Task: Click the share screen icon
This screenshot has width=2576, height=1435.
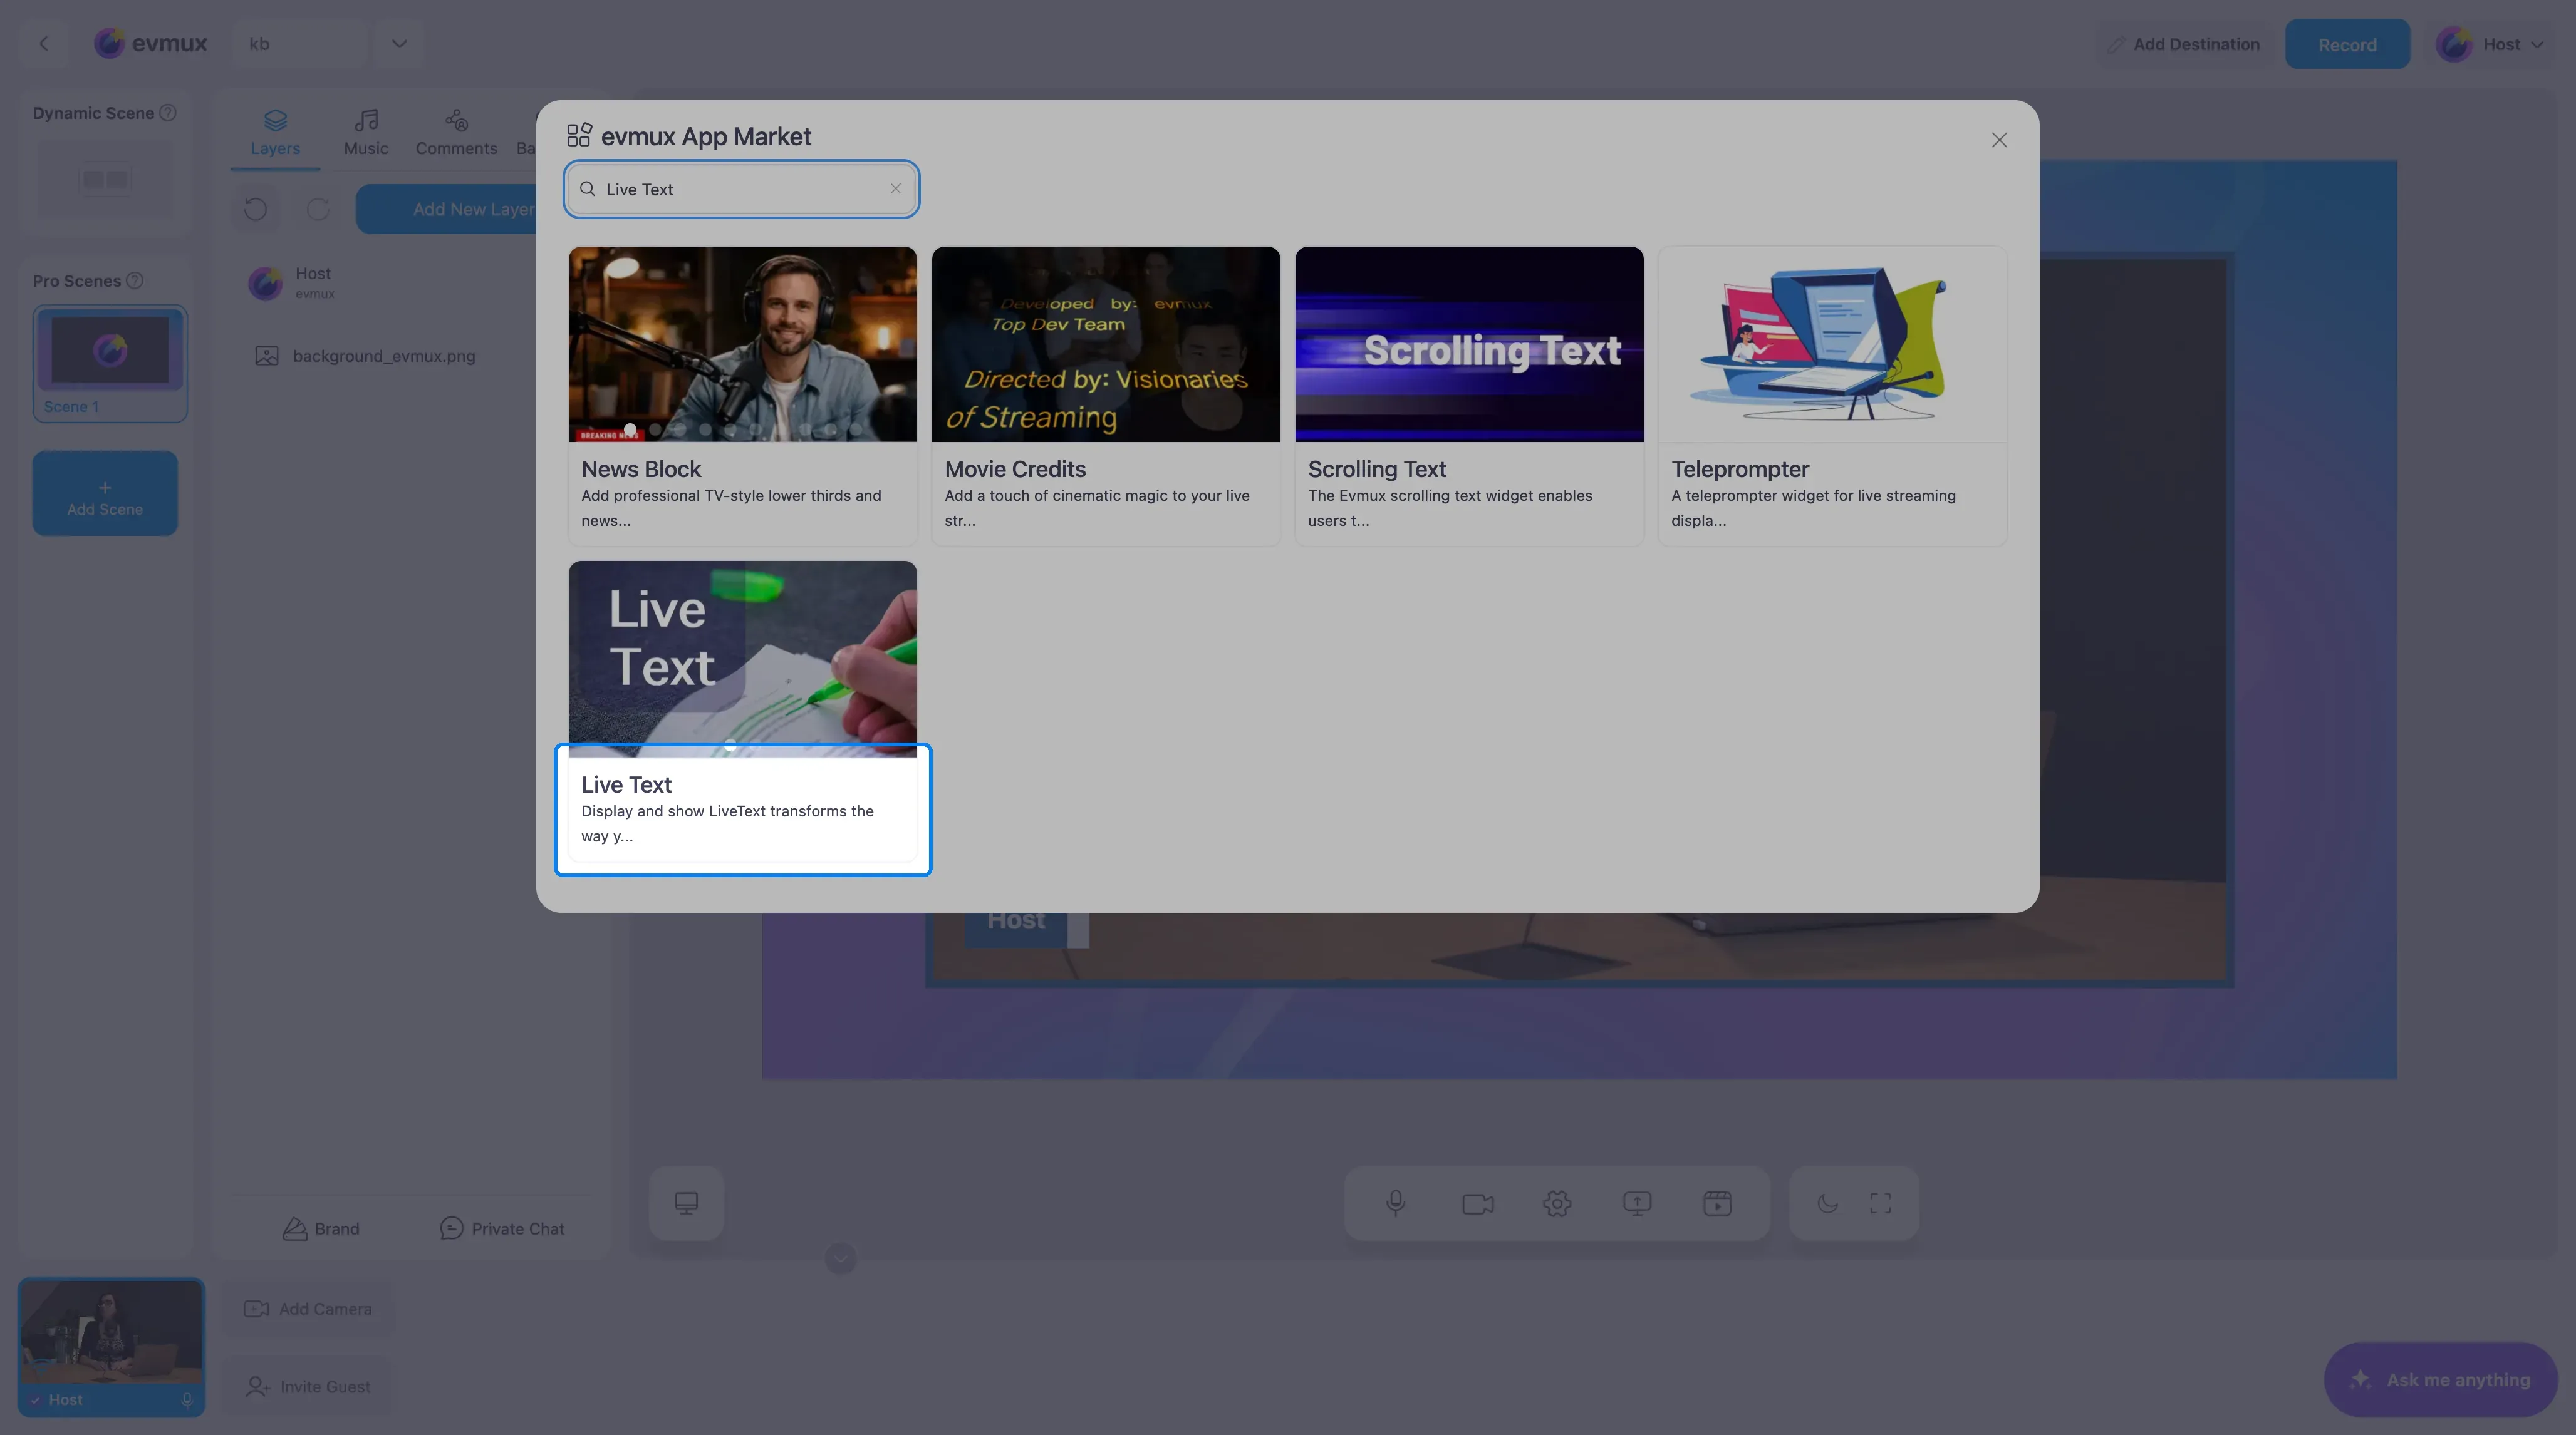Action: tap(1637, 1203)
